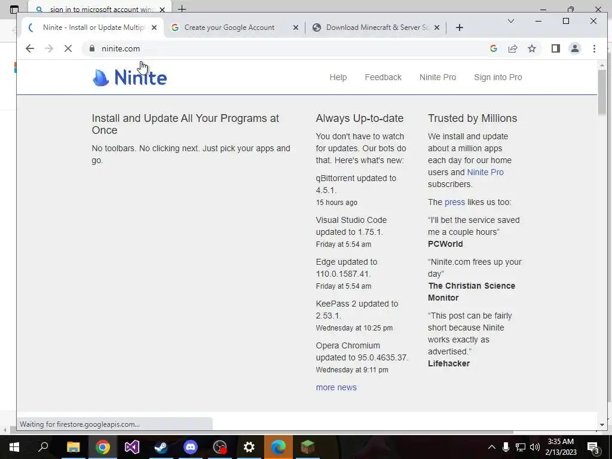Click the page vertical scrollbar thumb

[x=602, y=91]
